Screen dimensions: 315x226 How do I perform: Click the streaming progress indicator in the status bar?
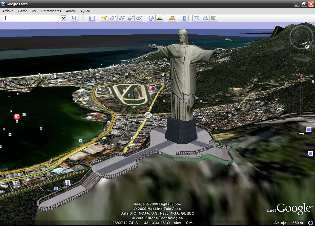tap(311, 223)
